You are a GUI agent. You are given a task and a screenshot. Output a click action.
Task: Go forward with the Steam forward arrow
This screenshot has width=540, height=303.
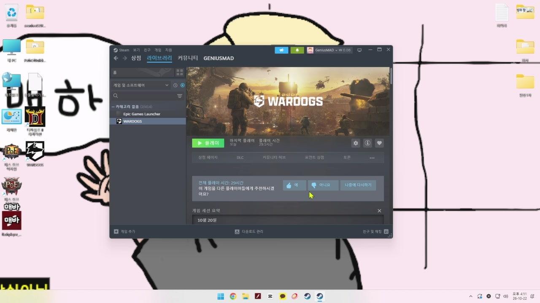[124, 58]
